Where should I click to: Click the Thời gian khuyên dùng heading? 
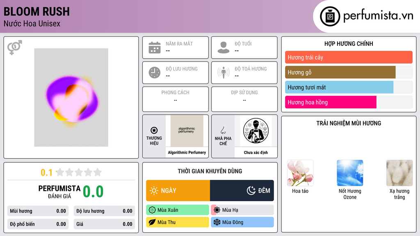210,171
